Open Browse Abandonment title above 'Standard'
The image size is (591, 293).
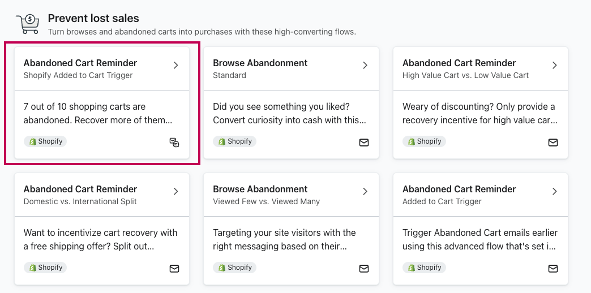[x=260, y=63]
